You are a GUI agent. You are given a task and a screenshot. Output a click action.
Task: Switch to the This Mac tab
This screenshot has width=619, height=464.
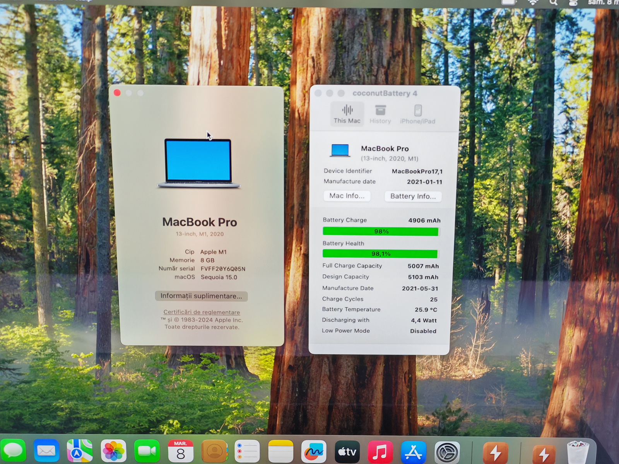(x=347, y=114)
